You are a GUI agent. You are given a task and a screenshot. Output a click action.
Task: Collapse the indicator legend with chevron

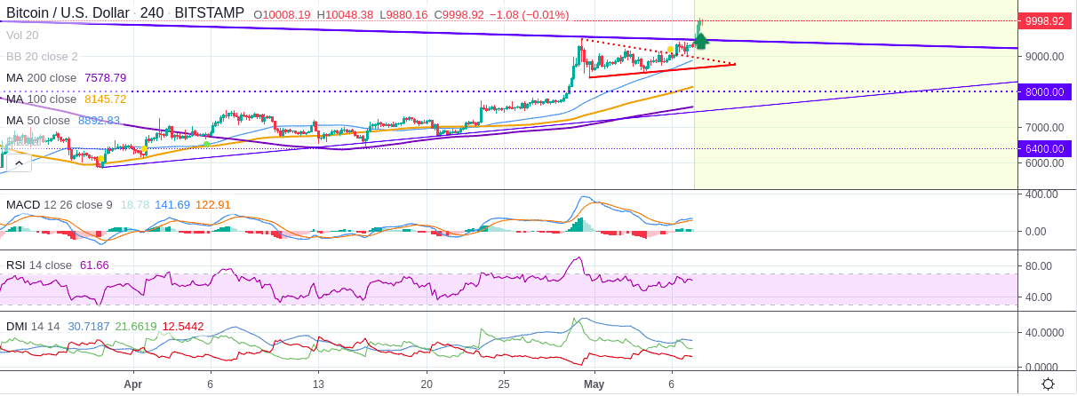18,162
